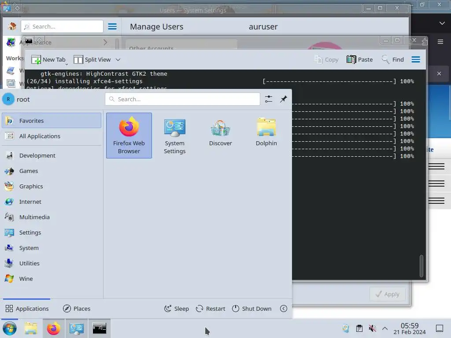Focus System Settings search field
This screenshot has height=338, width=451.
(62, 26)
